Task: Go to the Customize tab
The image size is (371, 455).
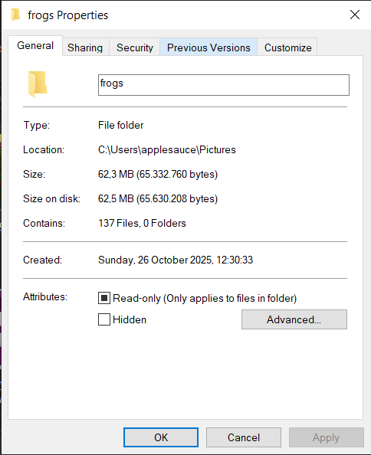Action: tap(287, 47)
